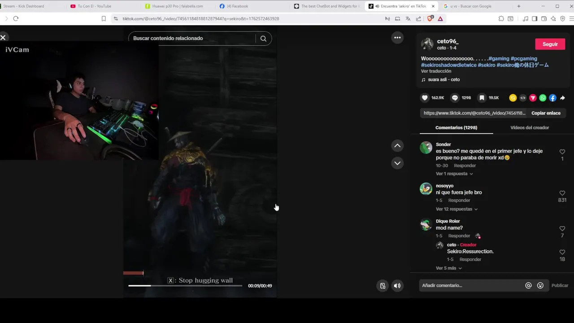
Task: Expand Ver 12 respuestas under nosoyyo
Action: point(457,209)
